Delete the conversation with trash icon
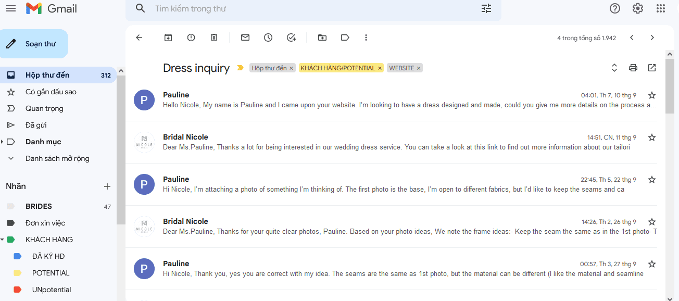This screenshot has height=301, width=679. click(x=214, y=37)
